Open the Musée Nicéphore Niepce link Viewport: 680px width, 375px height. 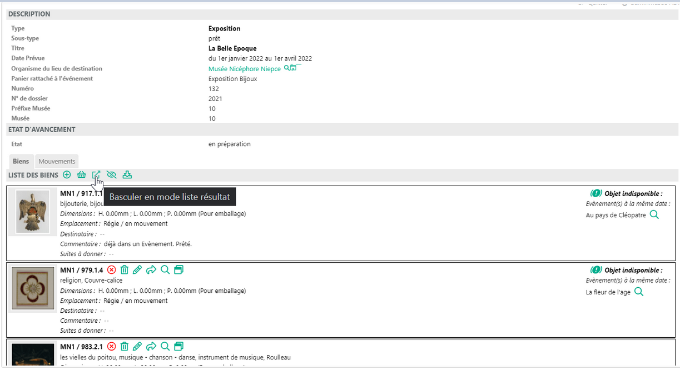coord(244,69)
